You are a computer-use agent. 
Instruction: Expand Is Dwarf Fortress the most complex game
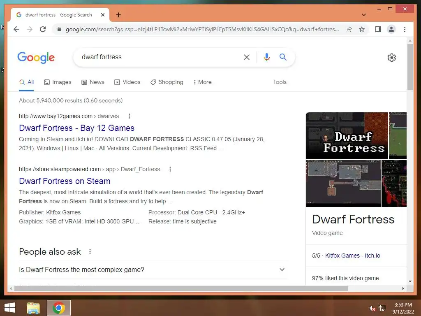point(153,270)
